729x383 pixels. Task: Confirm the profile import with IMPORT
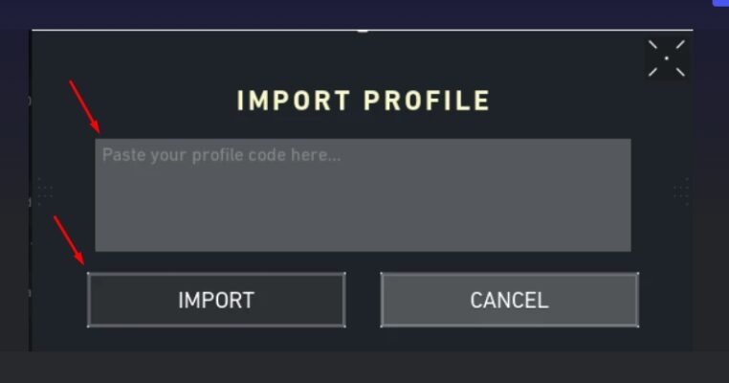216,300
